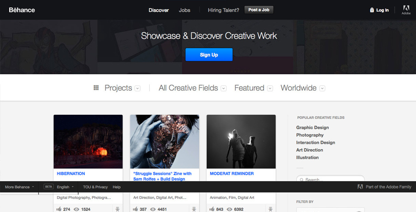
Task: Click the Animation tag on MODERAT REMINDER card
Action: pos(218,197)
